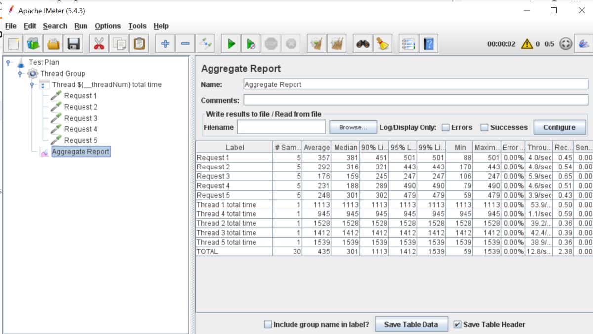Click the Stop test icon
The image size is (593, 334).
click(271, 44)
